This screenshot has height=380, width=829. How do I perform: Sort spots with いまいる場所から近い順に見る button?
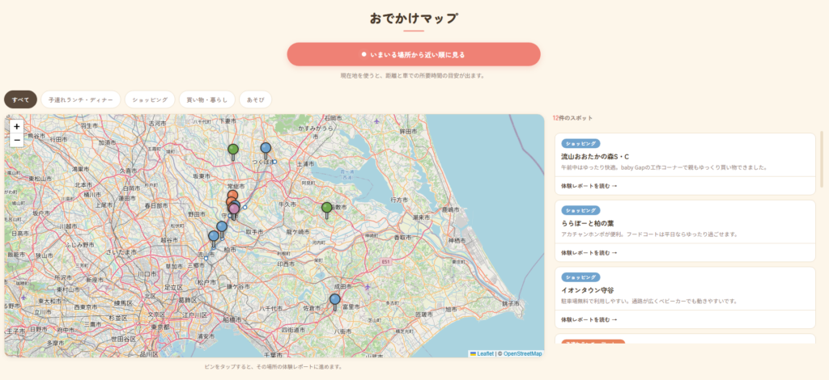coord(414,54)
